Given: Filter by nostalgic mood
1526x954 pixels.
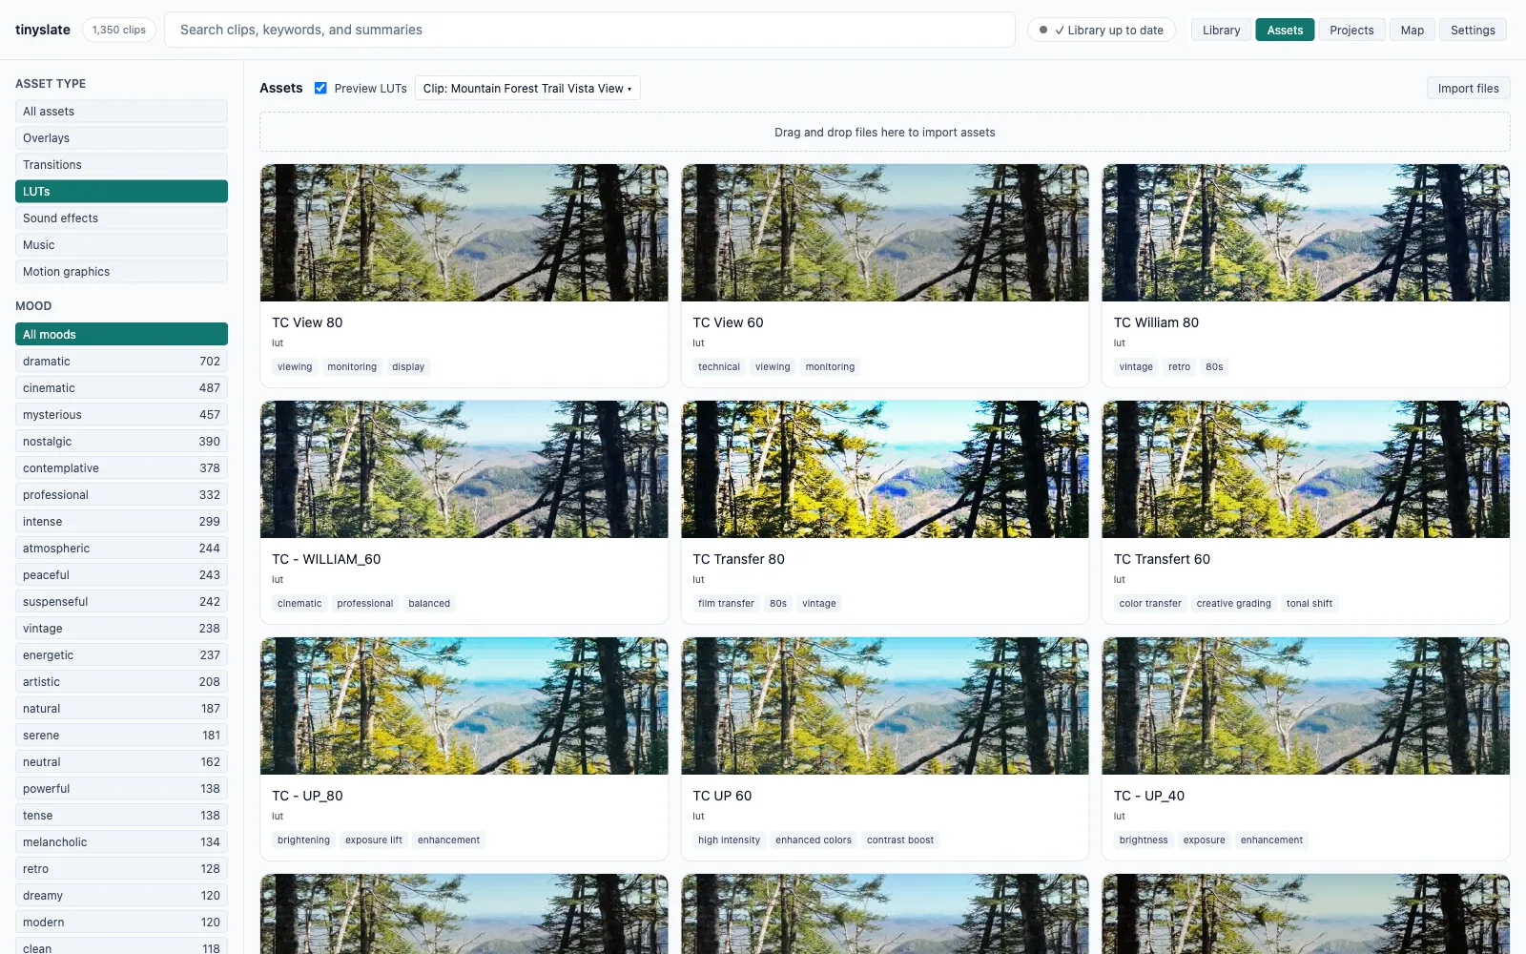Looking at the screenshot, I should click(121, 442).
